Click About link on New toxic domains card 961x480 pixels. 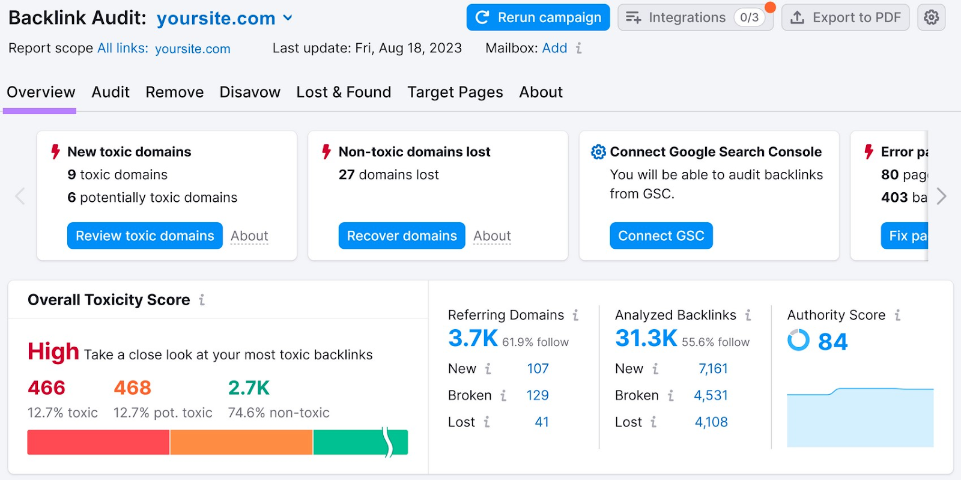pos(249,236)
